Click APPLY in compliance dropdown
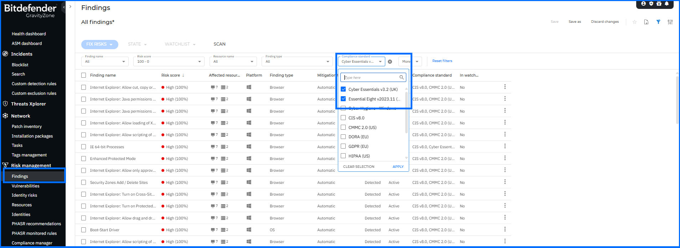The image size is (680, 248). [x=398, y=167]
